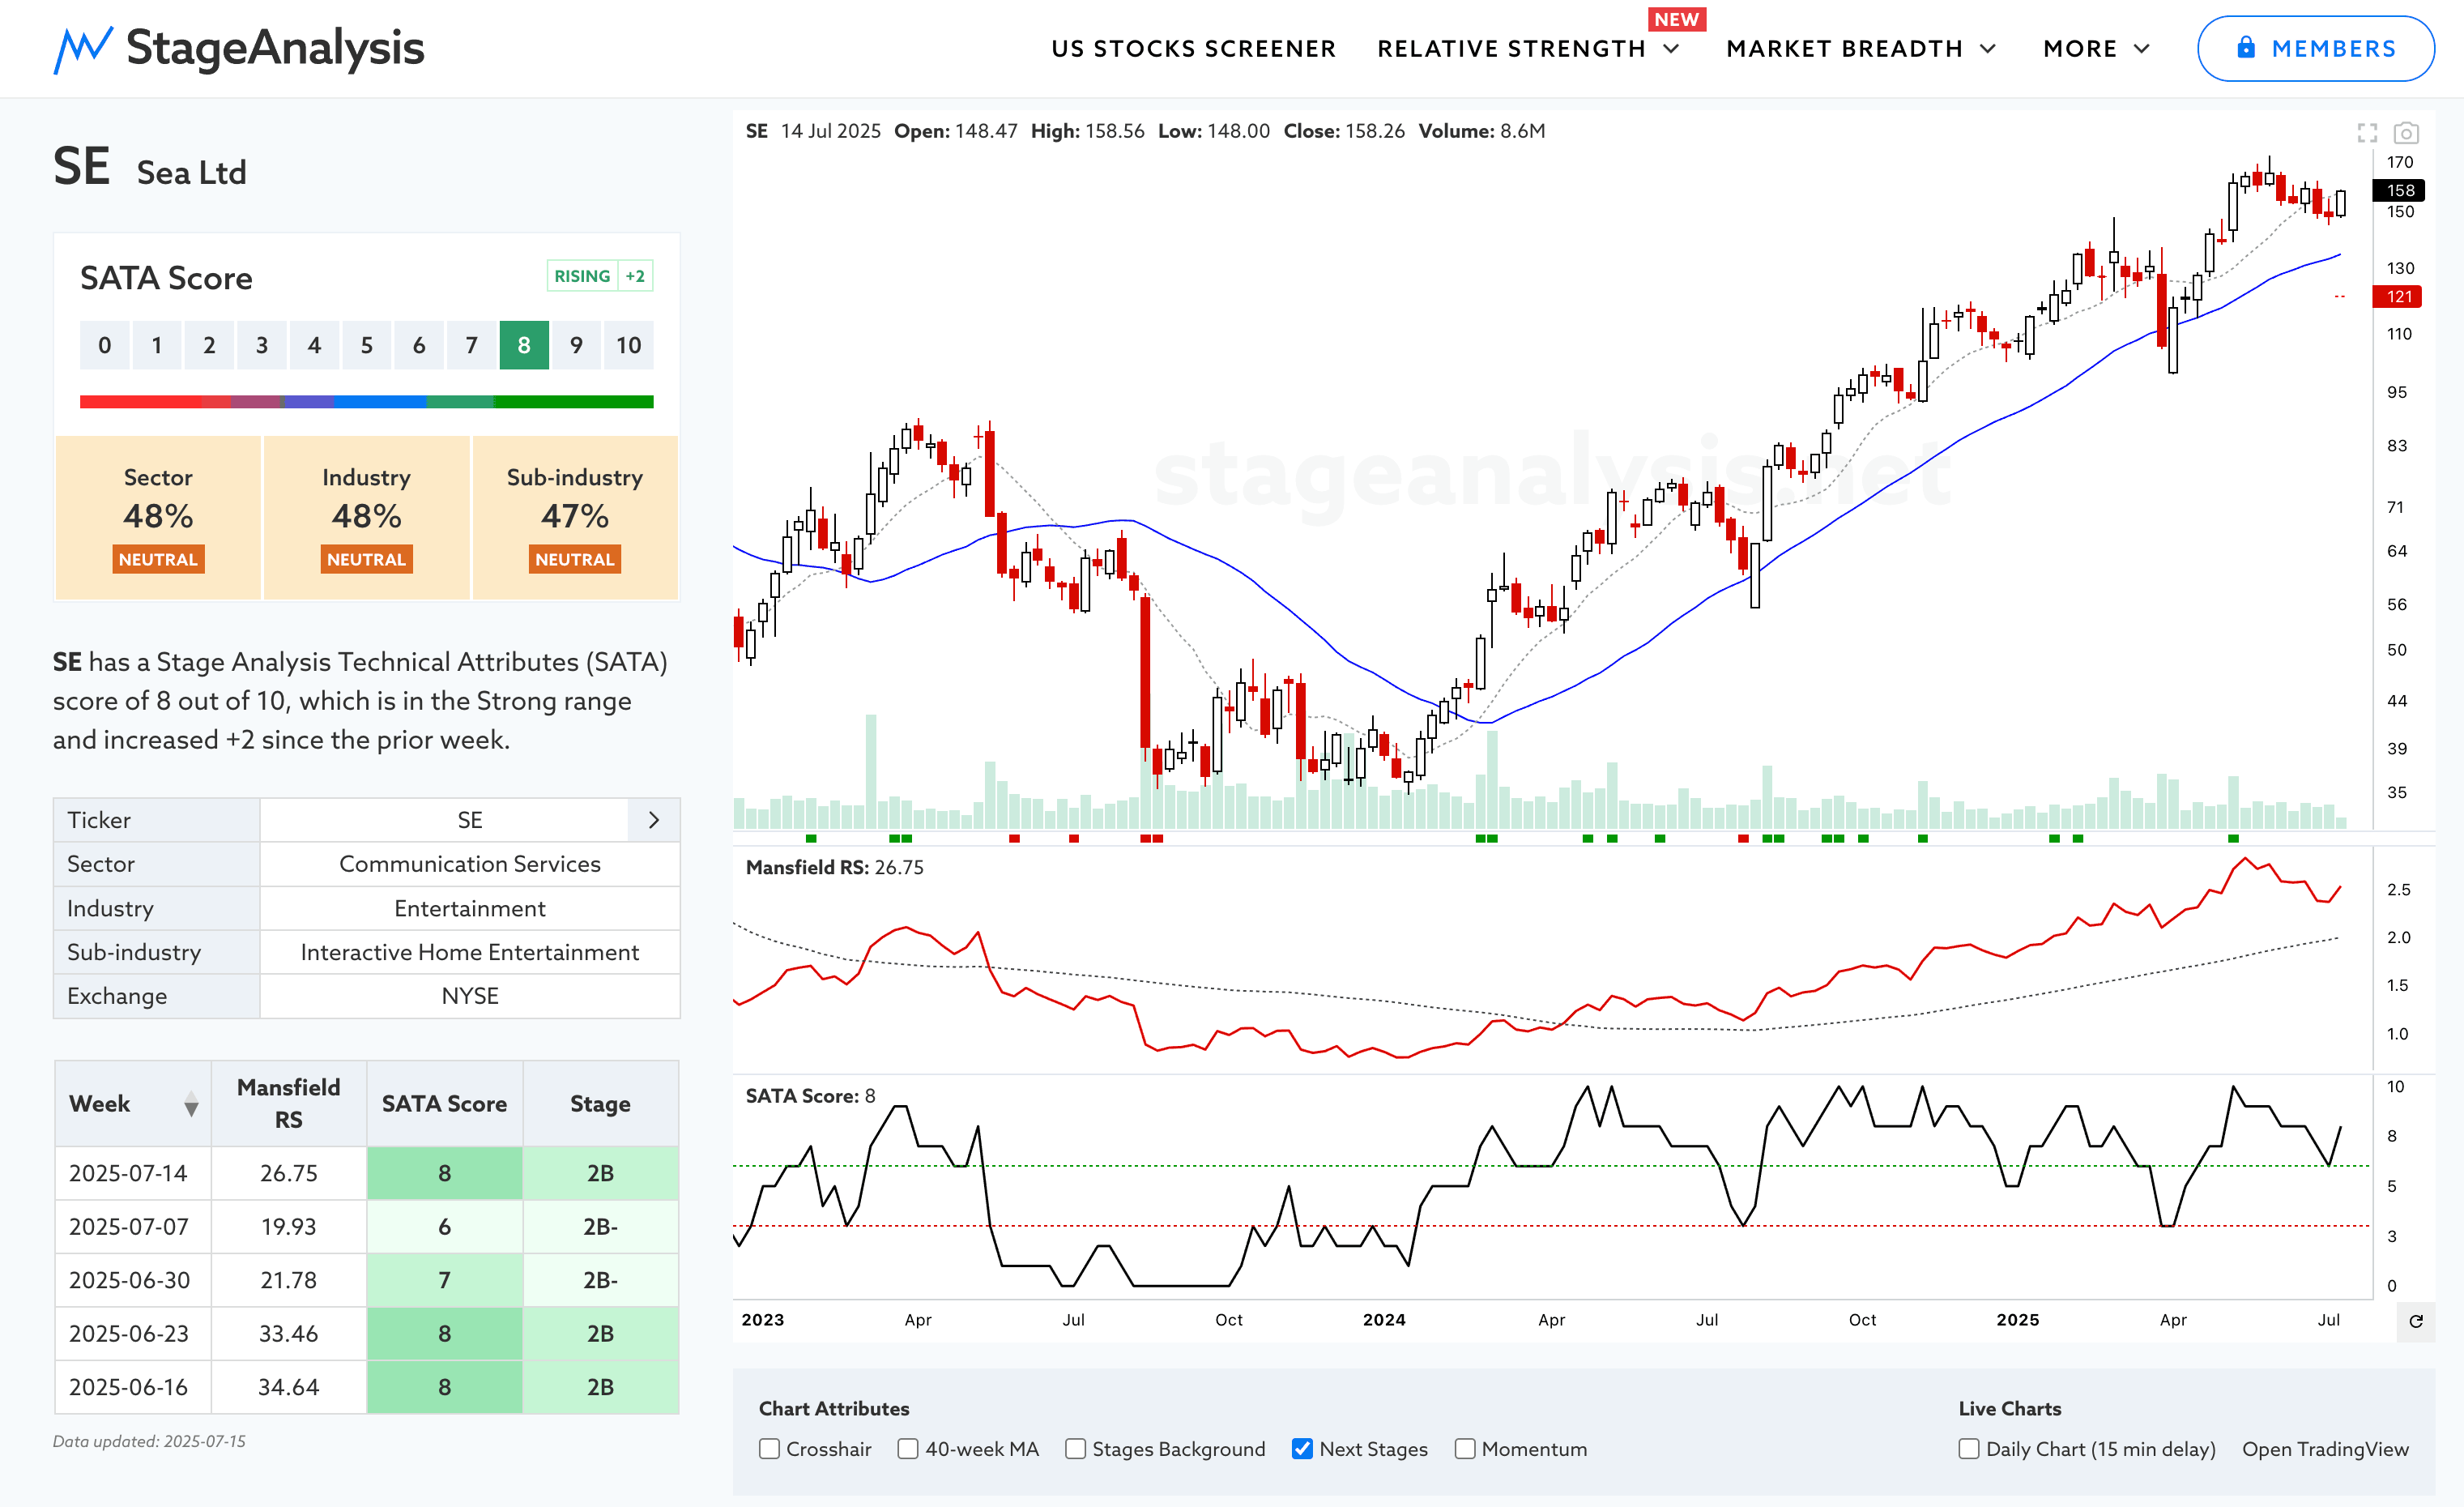Toggle the Stages Background checkbox

pyautogui.click(x=1075, y=1449)
